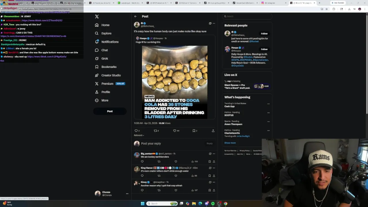Viewport: 368px width, 207px height.
Task: Follow the Hoops account
Action: pyautogui.click(x=264, y=49)
